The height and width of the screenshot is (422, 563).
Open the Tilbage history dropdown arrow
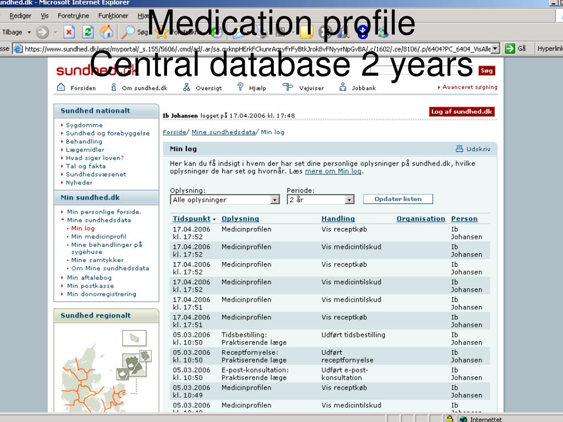29,32
